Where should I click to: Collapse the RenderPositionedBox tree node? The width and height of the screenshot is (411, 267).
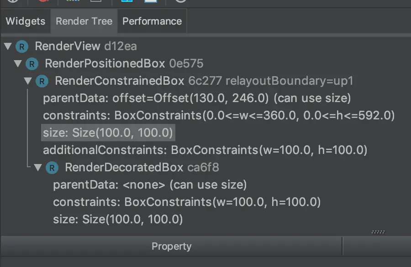pyautogui.click(x=19, y=64)
